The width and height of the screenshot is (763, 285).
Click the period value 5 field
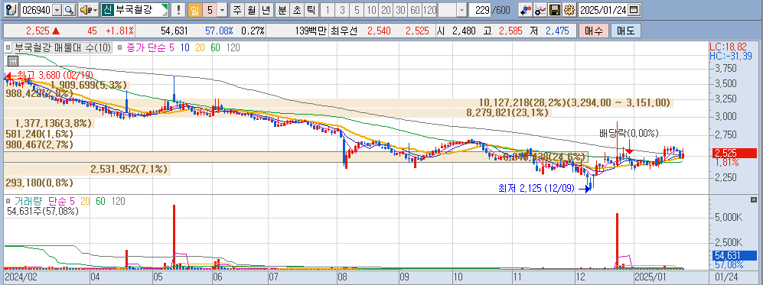[210, 10]
